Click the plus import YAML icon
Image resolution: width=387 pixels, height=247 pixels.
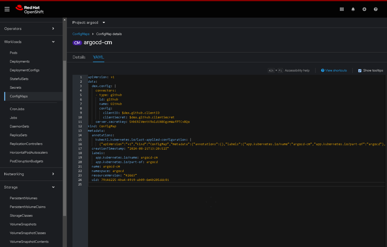coord(364,9)
